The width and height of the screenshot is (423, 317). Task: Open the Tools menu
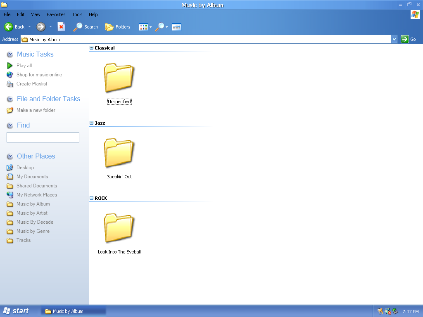click(77, 14)
